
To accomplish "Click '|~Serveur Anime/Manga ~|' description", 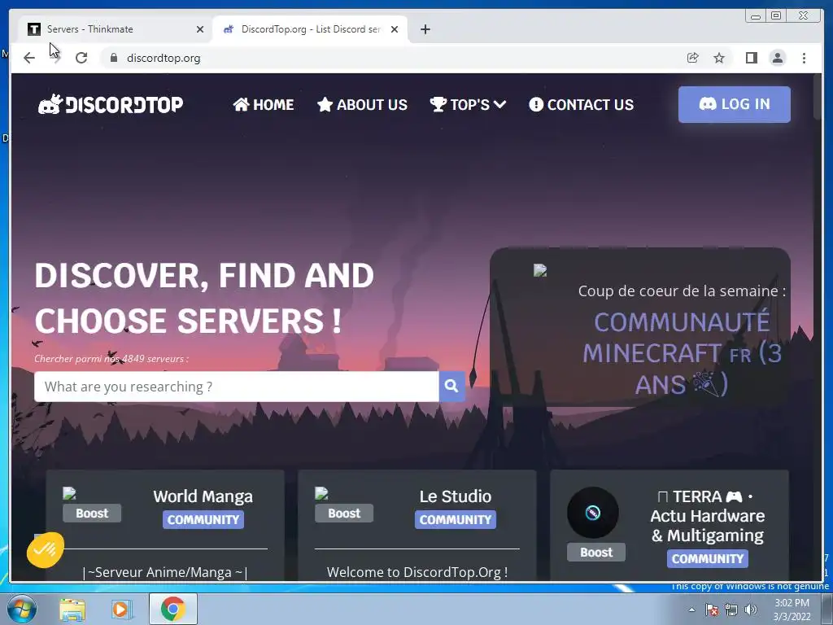I will (x=165, y=572).
